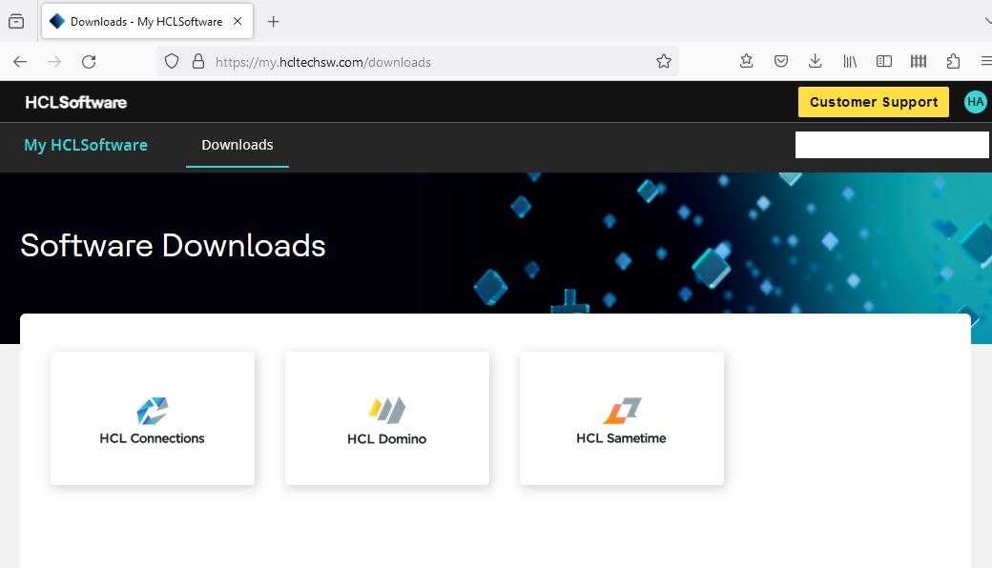Go forward to next page
Screen dimensions: 992x568
coord(55,61)
